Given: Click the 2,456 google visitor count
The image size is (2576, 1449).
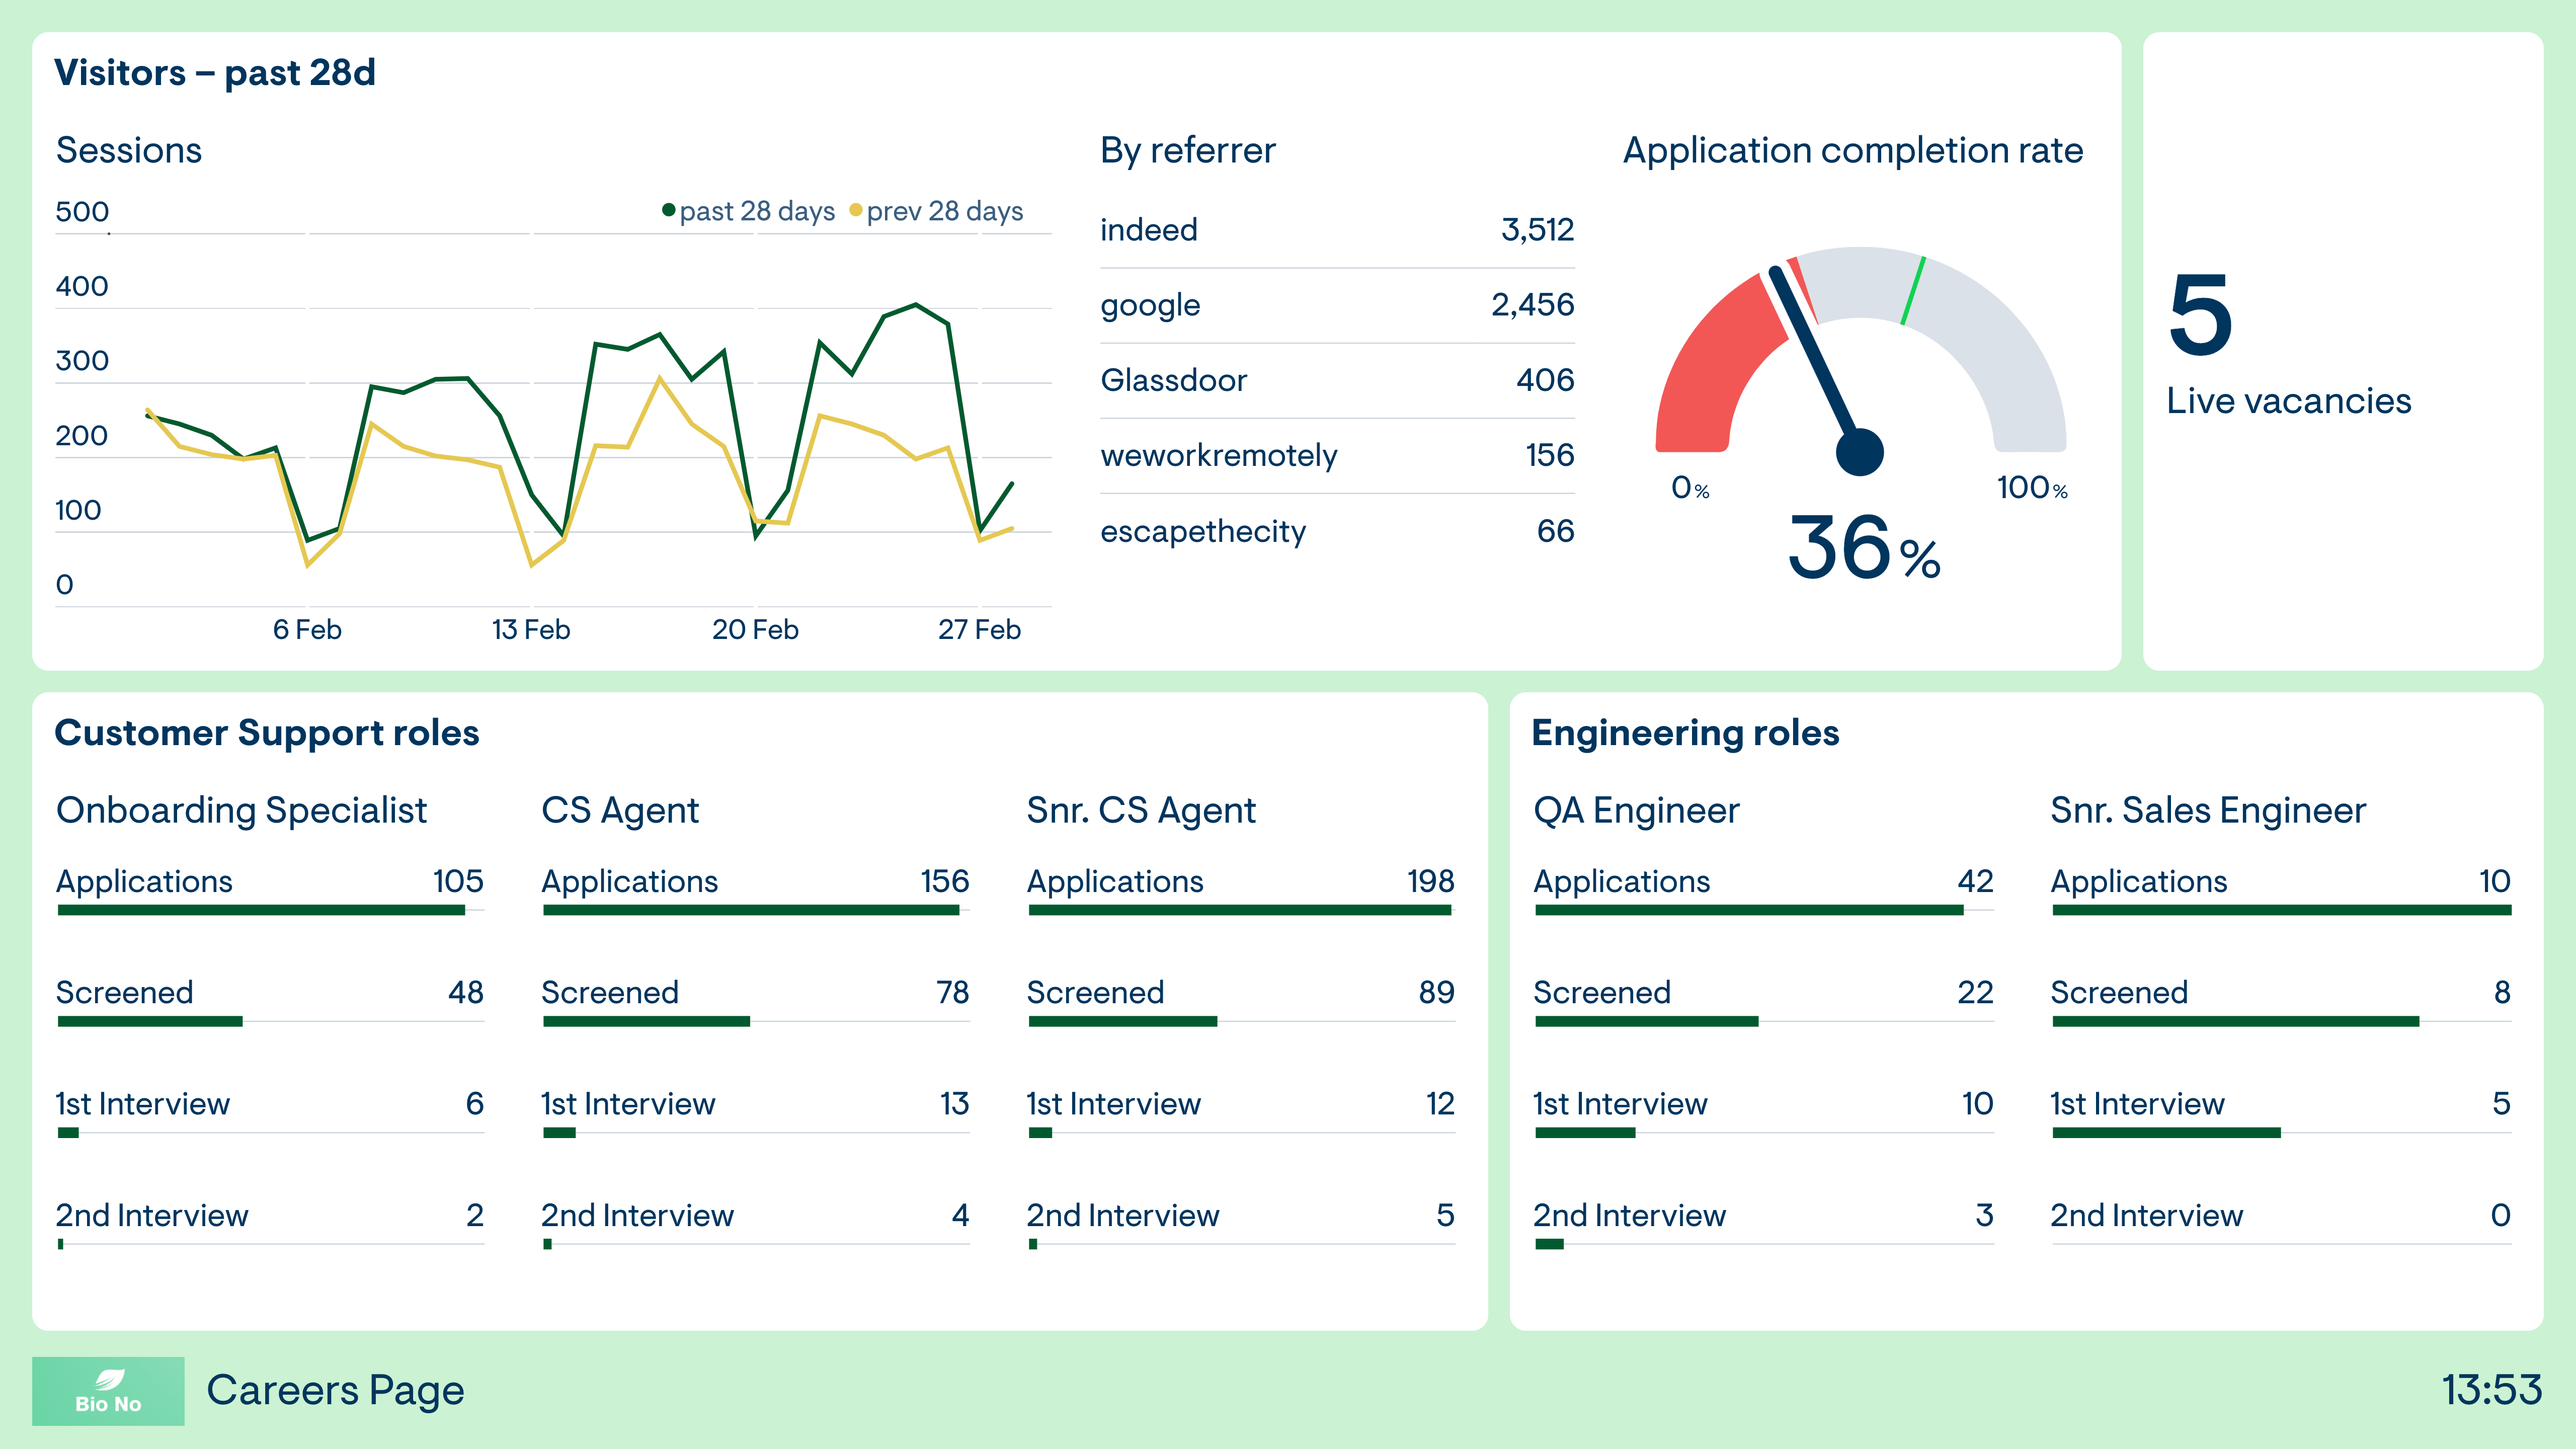Looking at the screenshot, I should click(1532, 305).
